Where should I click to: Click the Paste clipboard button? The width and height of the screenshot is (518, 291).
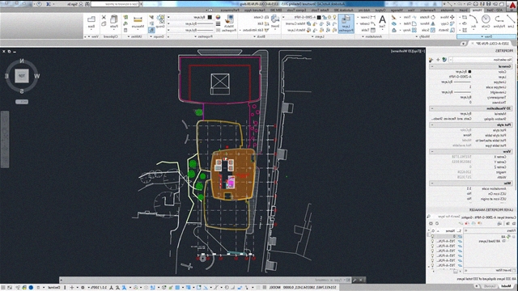[x=114, y=22]
